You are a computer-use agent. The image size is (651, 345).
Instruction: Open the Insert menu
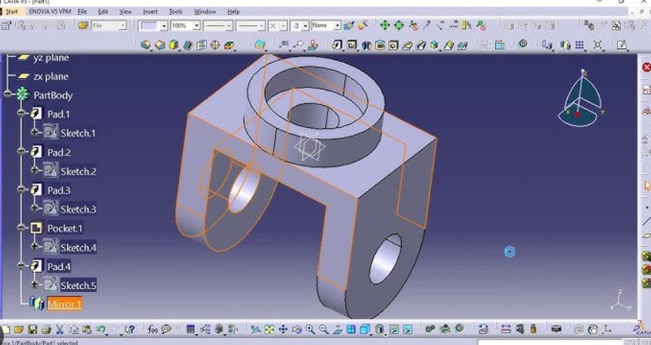click(x=150, y=12)
